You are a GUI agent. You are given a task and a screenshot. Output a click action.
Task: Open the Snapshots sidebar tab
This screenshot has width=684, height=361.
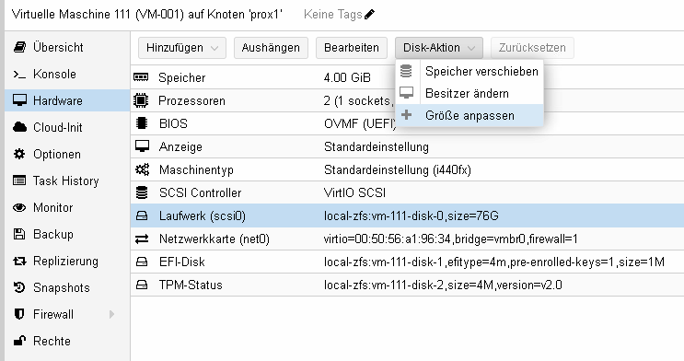pos(67,287)
